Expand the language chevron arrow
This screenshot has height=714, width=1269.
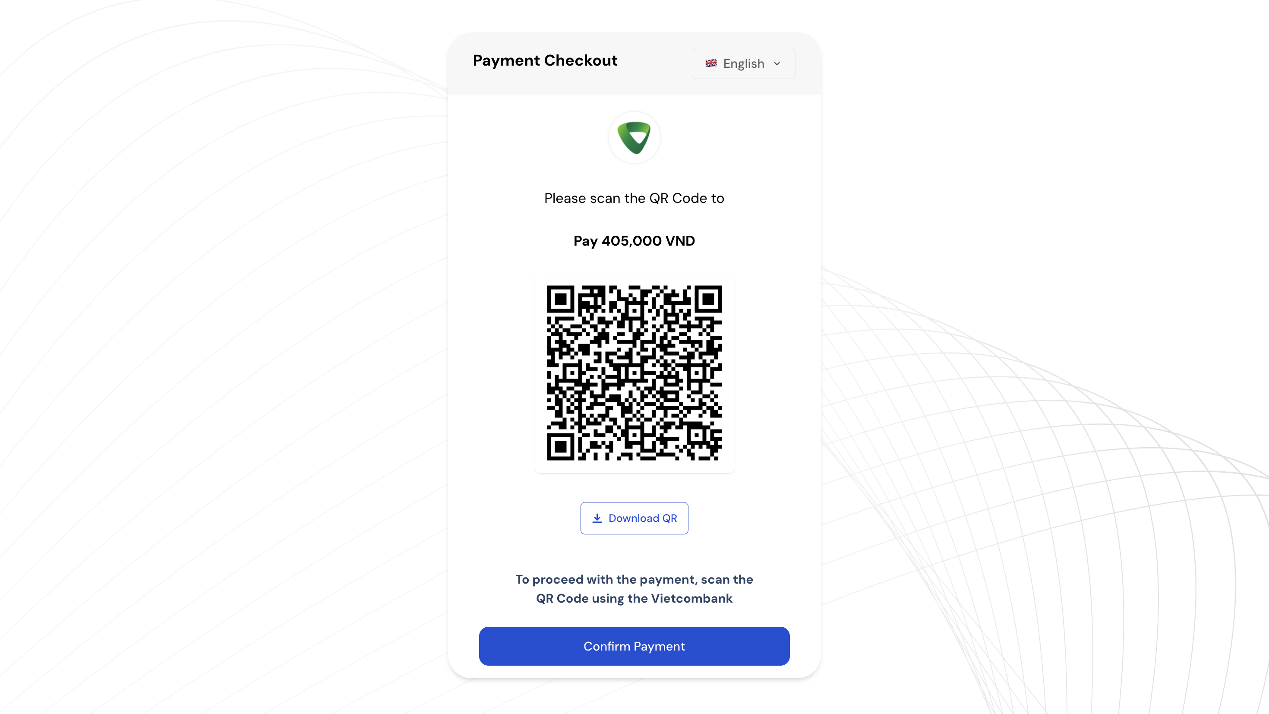pyautogui.click(x=777, y=63)
